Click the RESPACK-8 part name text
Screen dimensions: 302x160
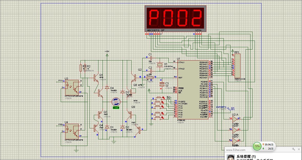pyautogui.click(x=240, y=79)
